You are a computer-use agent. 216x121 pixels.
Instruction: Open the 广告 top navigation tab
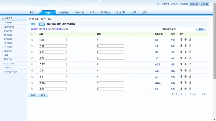[x=92, y=13]
